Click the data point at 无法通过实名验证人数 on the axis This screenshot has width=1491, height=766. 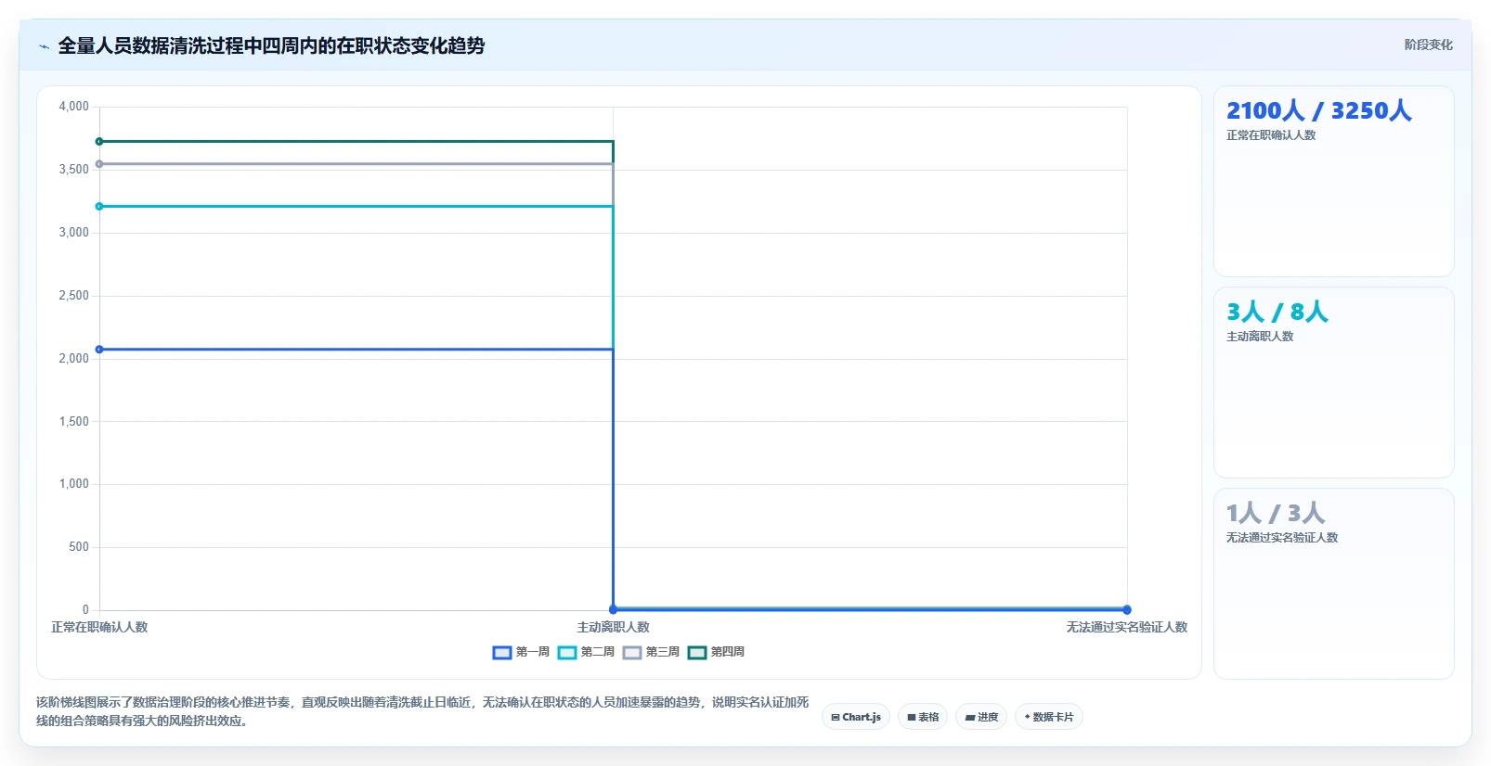point(1127,609)
